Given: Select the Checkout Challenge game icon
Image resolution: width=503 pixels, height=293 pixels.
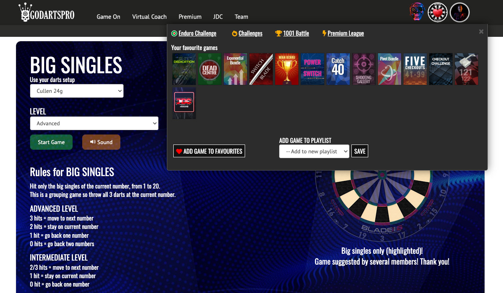Looking at the screenshot, I should tap(440, 69).
